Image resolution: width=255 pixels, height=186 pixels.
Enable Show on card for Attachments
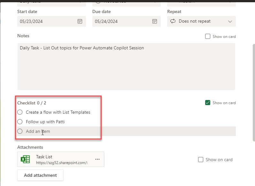pos(201,160)
